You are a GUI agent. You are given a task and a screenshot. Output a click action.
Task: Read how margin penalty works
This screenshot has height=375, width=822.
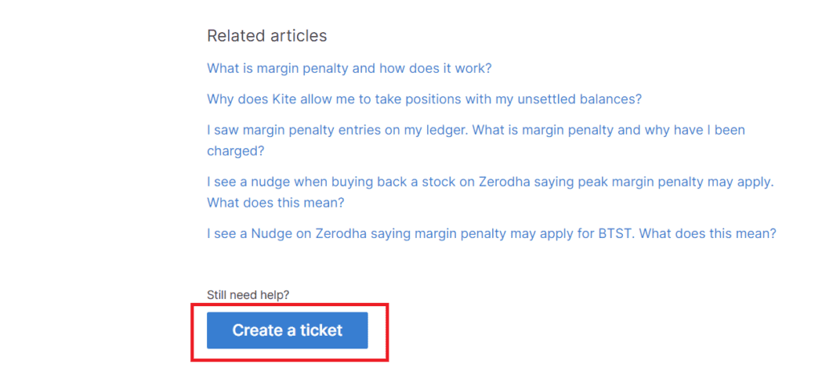349,68
